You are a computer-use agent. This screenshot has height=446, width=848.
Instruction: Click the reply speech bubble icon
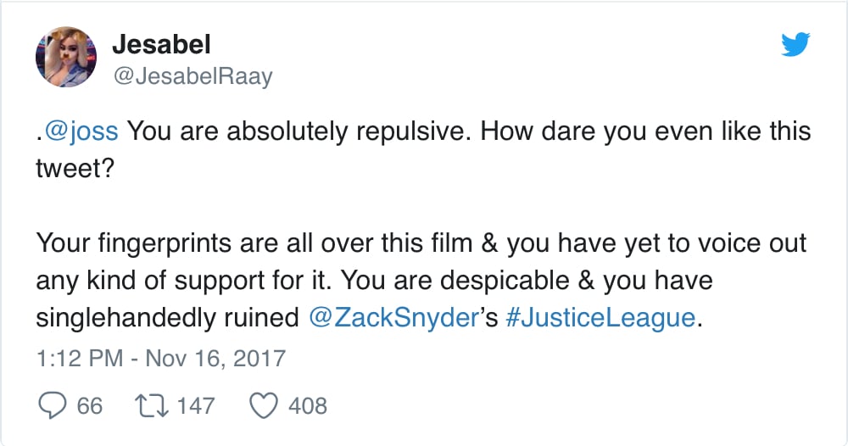[x=53, y=405]
